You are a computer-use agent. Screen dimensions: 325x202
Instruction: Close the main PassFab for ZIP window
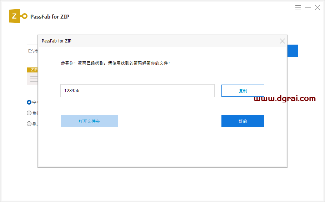(317, 7)
